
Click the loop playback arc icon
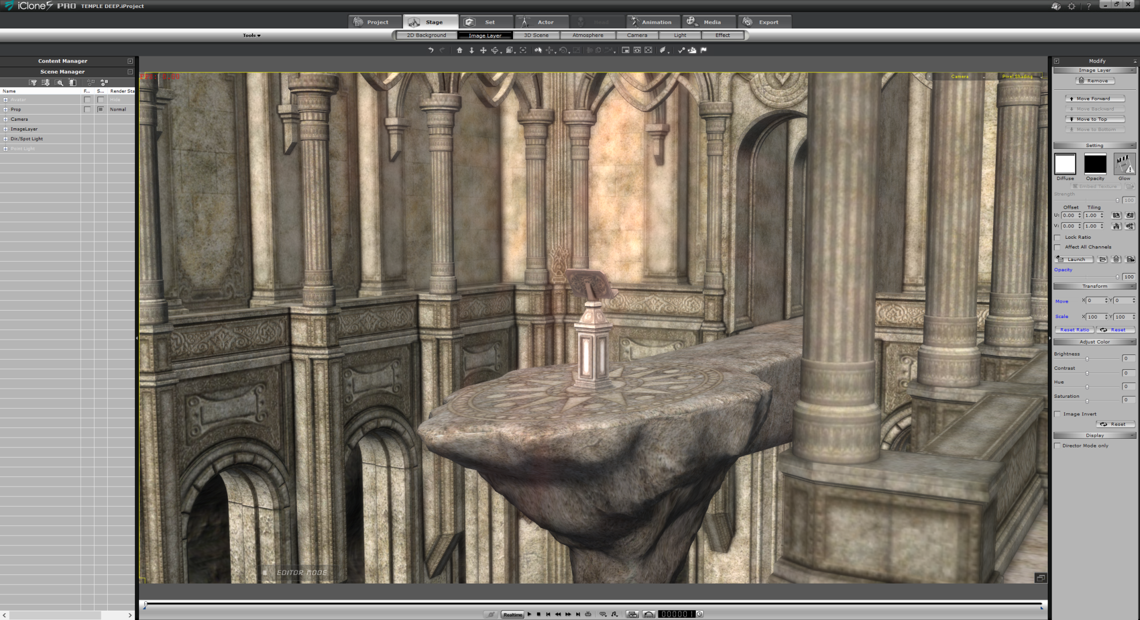[x=649, y=614]
